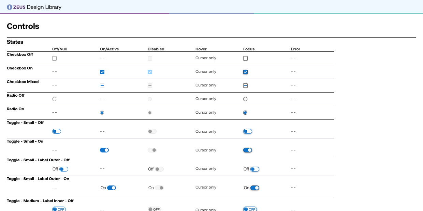Click Toggle - Small - Label Outer - On label
423x211 pixels.
pos(38,179)
